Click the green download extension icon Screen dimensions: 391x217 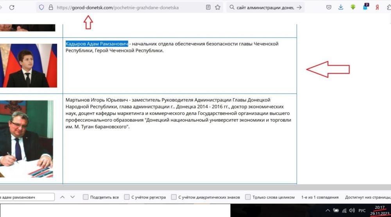[353, 7]
